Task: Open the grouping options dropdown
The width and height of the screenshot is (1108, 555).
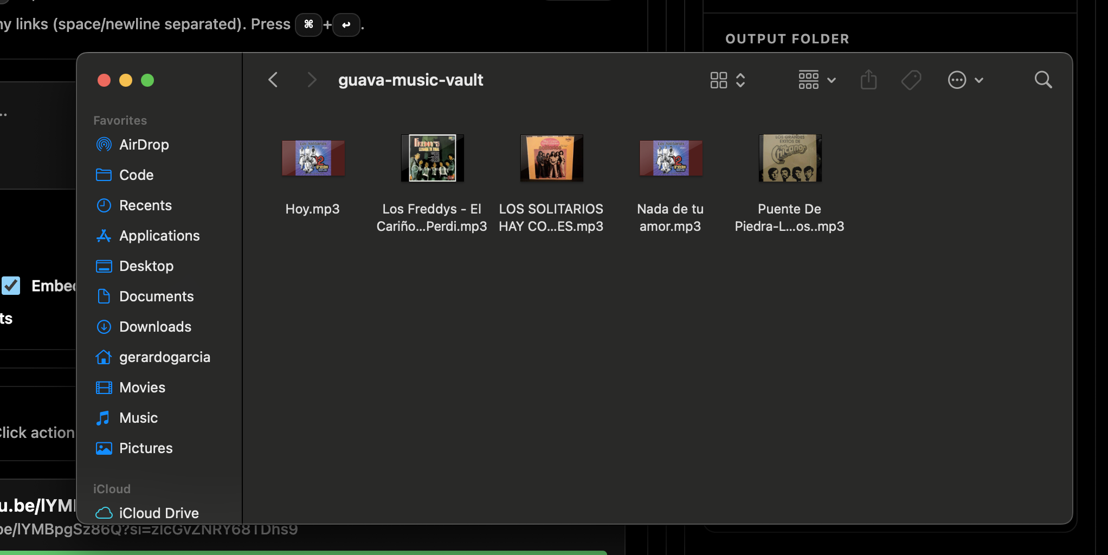Action: 815,80
